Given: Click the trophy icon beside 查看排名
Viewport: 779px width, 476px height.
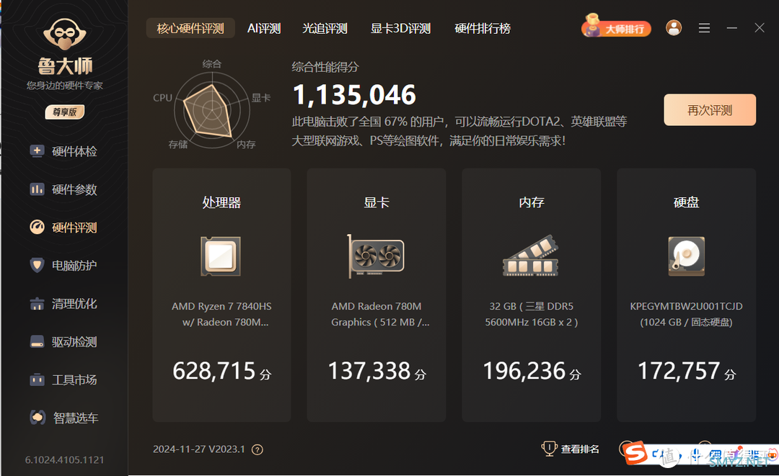Looking at the screenshot, I should coord(549,449).
